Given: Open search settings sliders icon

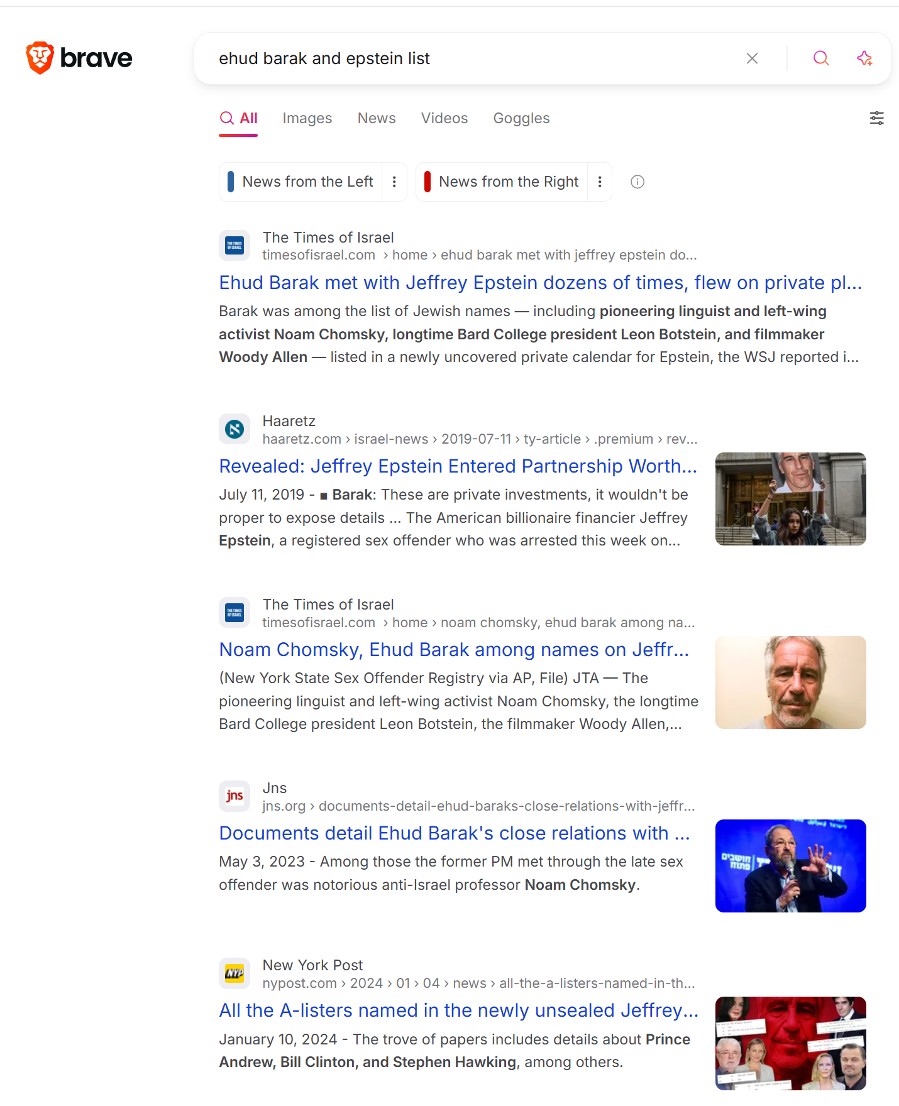Looking at the screenshot, I should [877, 118].
